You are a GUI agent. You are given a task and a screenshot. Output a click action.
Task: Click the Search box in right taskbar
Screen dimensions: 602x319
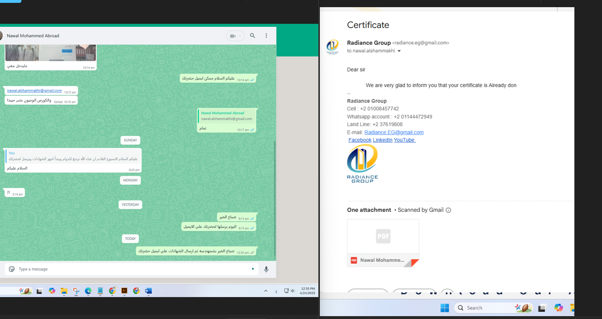click(494, 308)
